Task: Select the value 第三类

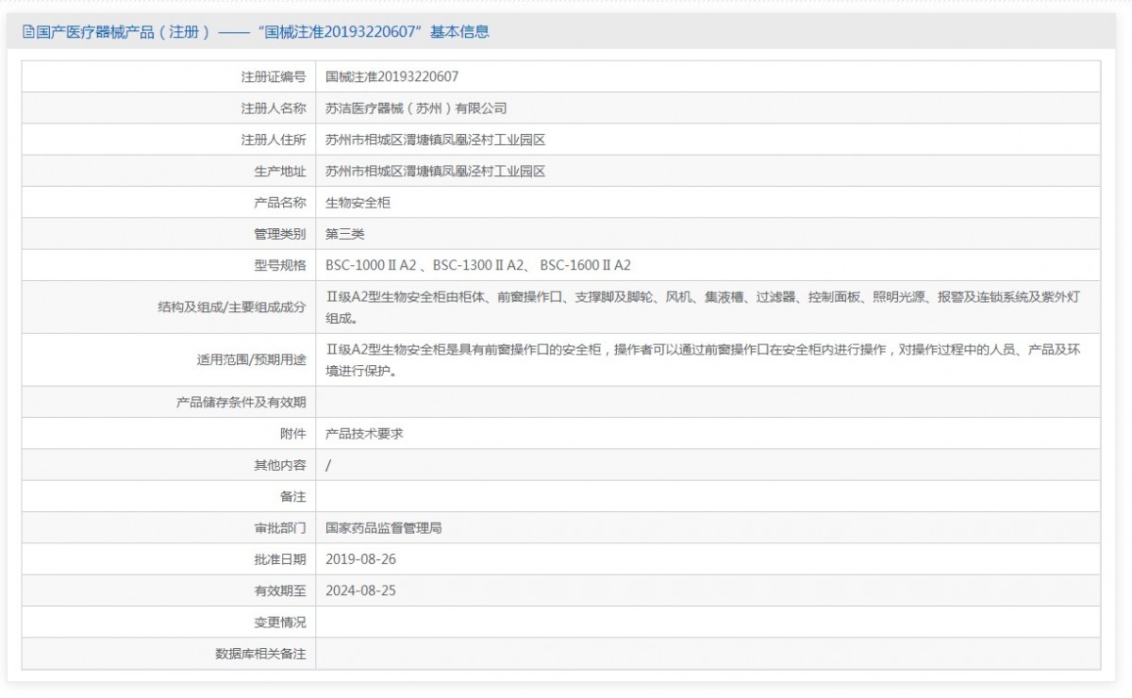Action: coord(345,234)
